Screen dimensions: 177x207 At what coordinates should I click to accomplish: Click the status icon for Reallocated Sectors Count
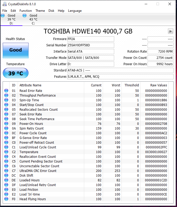click(6, 109)
